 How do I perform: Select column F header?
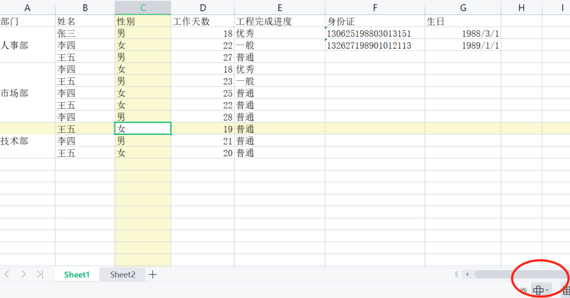pos(375,8)
